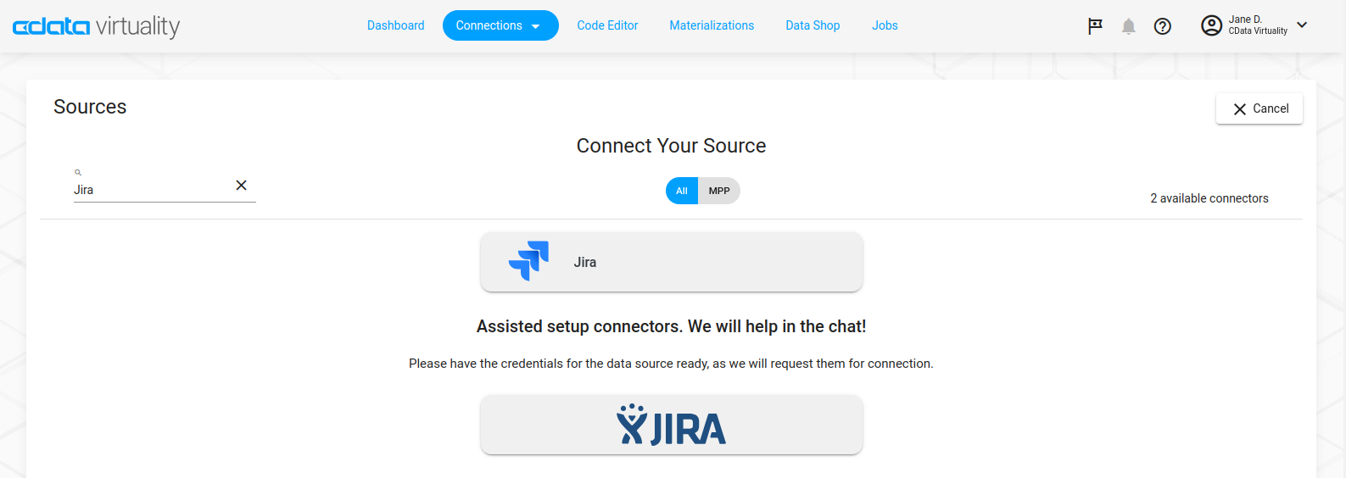This screenshot has width=1346, height=478.
Task: Open the help question mark icon
Action: coord(1163,26)
